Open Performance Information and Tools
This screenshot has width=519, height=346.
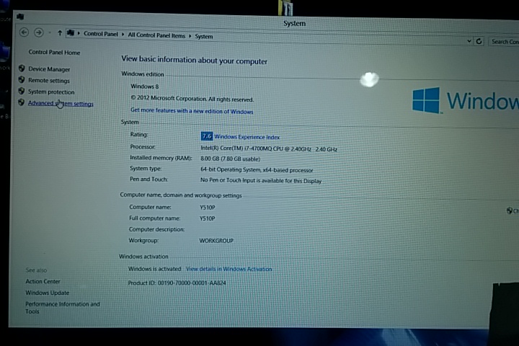63,308
